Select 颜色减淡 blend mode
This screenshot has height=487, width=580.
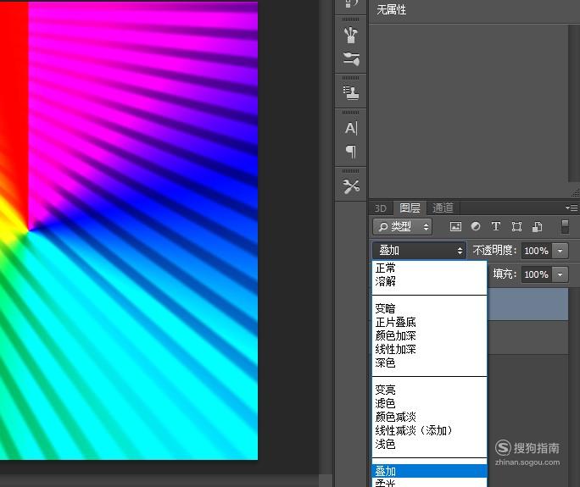coord(429,417)
